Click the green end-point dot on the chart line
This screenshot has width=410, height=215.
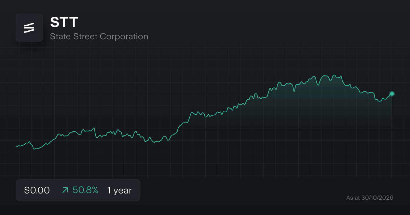pos(392,94)
